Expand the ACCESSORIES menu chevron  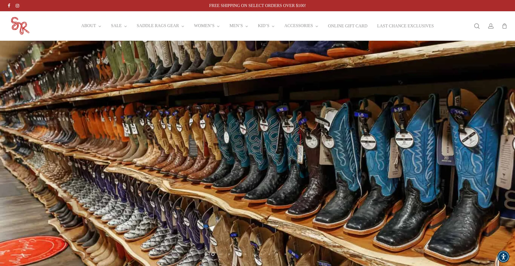317,26
